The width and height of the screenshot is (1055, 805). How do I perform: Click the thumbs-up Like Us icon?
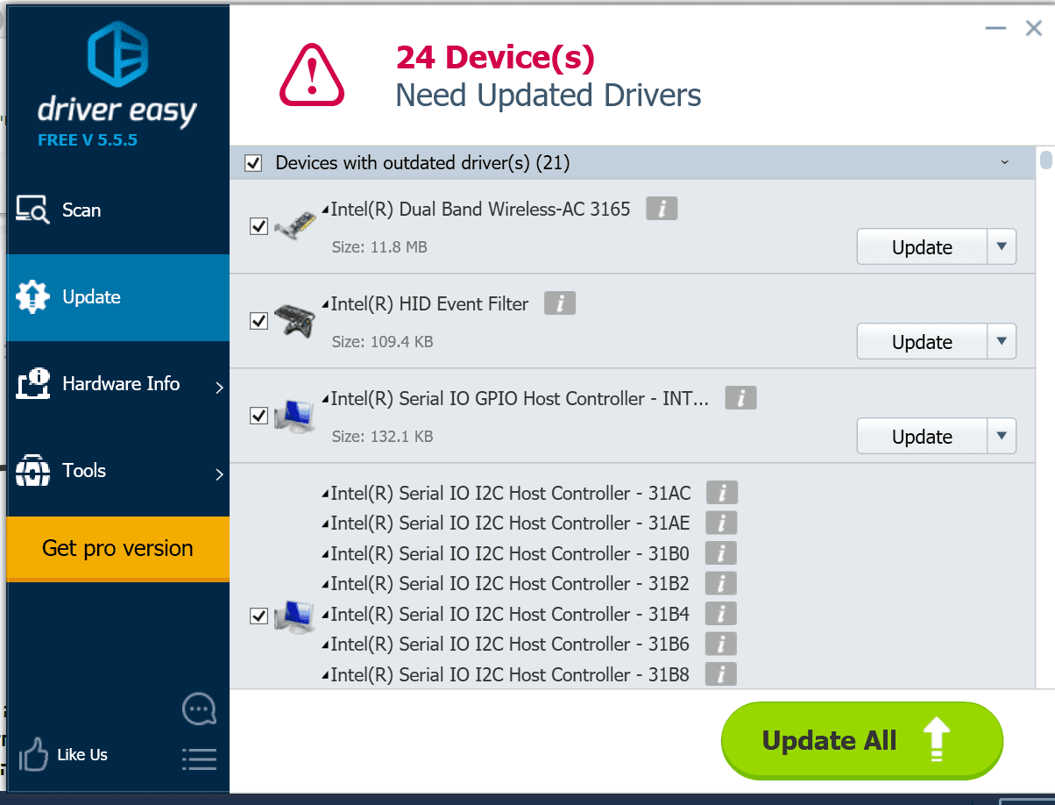(x=34, y=754)
